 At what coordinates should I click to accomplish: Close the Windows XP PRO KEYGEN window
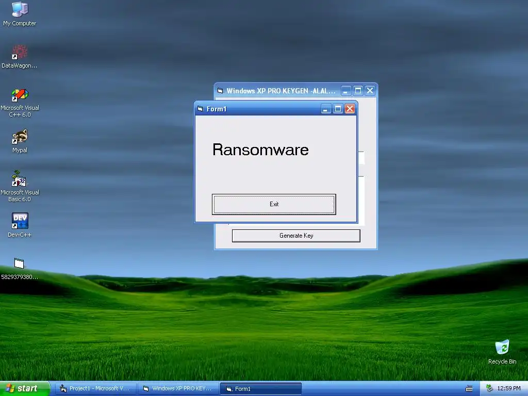click(x=370, y=91)
